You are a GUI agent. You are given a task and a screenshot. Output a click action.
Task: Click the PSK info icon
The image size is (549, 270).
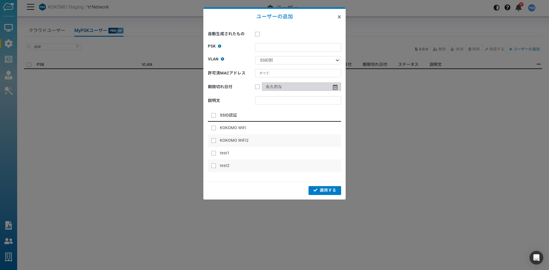click(x=220, y=46)
